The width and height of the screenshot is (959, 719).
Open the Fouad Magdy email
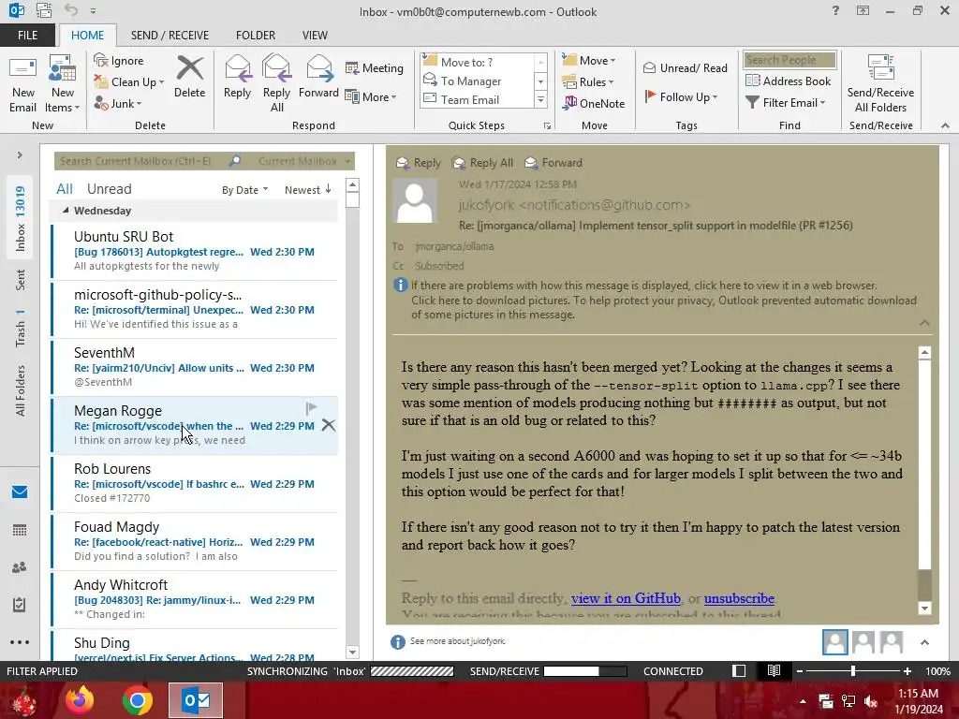195,541
